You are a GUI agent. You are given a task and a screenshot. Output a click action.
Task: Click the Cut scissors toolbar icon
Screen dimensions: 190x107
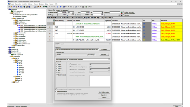pyautogui.click(x=49, y=7)
